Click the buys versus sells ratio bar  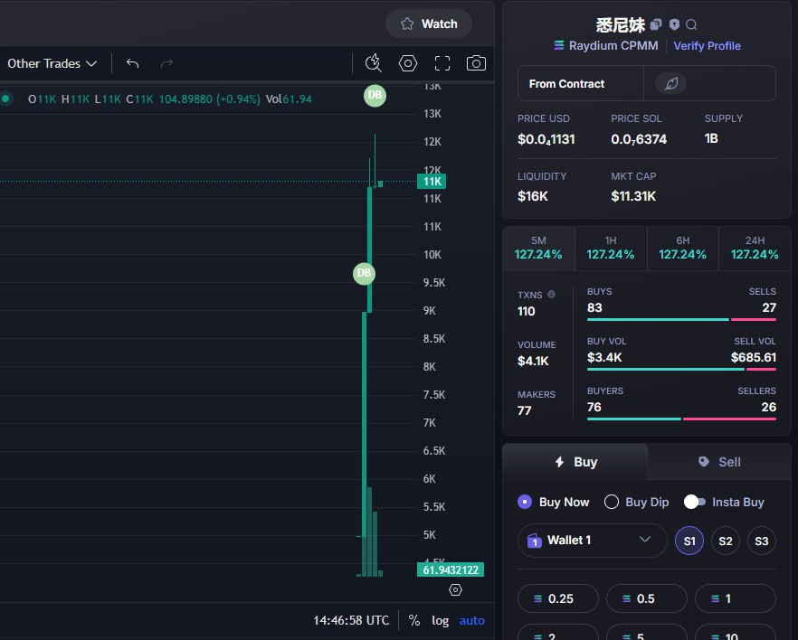coord(681,320)
